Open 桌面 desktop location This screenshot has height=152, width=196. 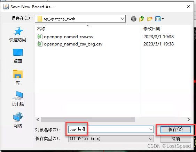pyautogui.click(x=18, y=56)
